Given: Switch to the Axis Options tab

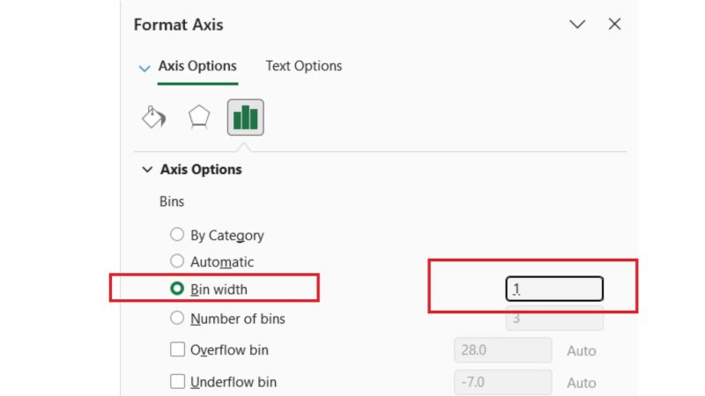Looking at the screenshot, I should click(197, 66).
